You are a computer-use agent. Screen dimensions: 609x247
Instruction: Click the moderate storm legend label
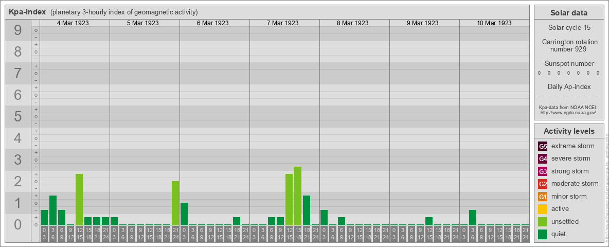click(575, 183)
